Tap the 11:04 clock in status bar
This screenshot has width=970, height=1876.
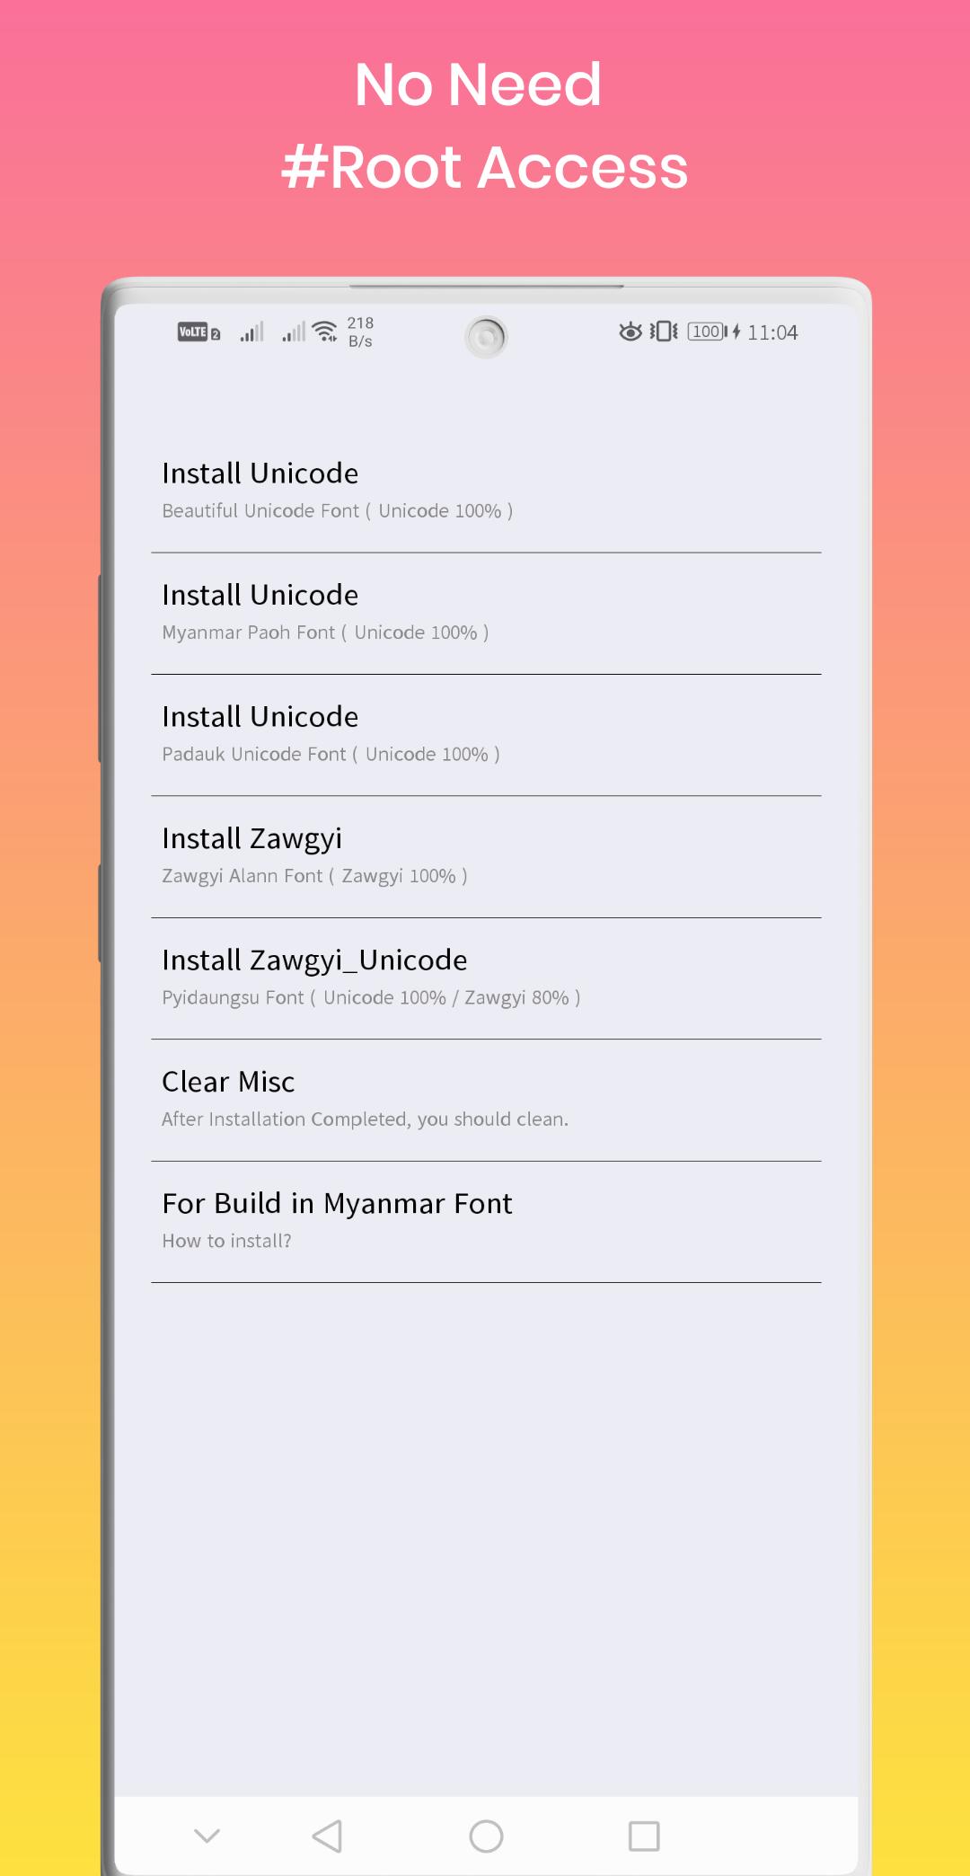pyautogui.click(x=772, y=332)
